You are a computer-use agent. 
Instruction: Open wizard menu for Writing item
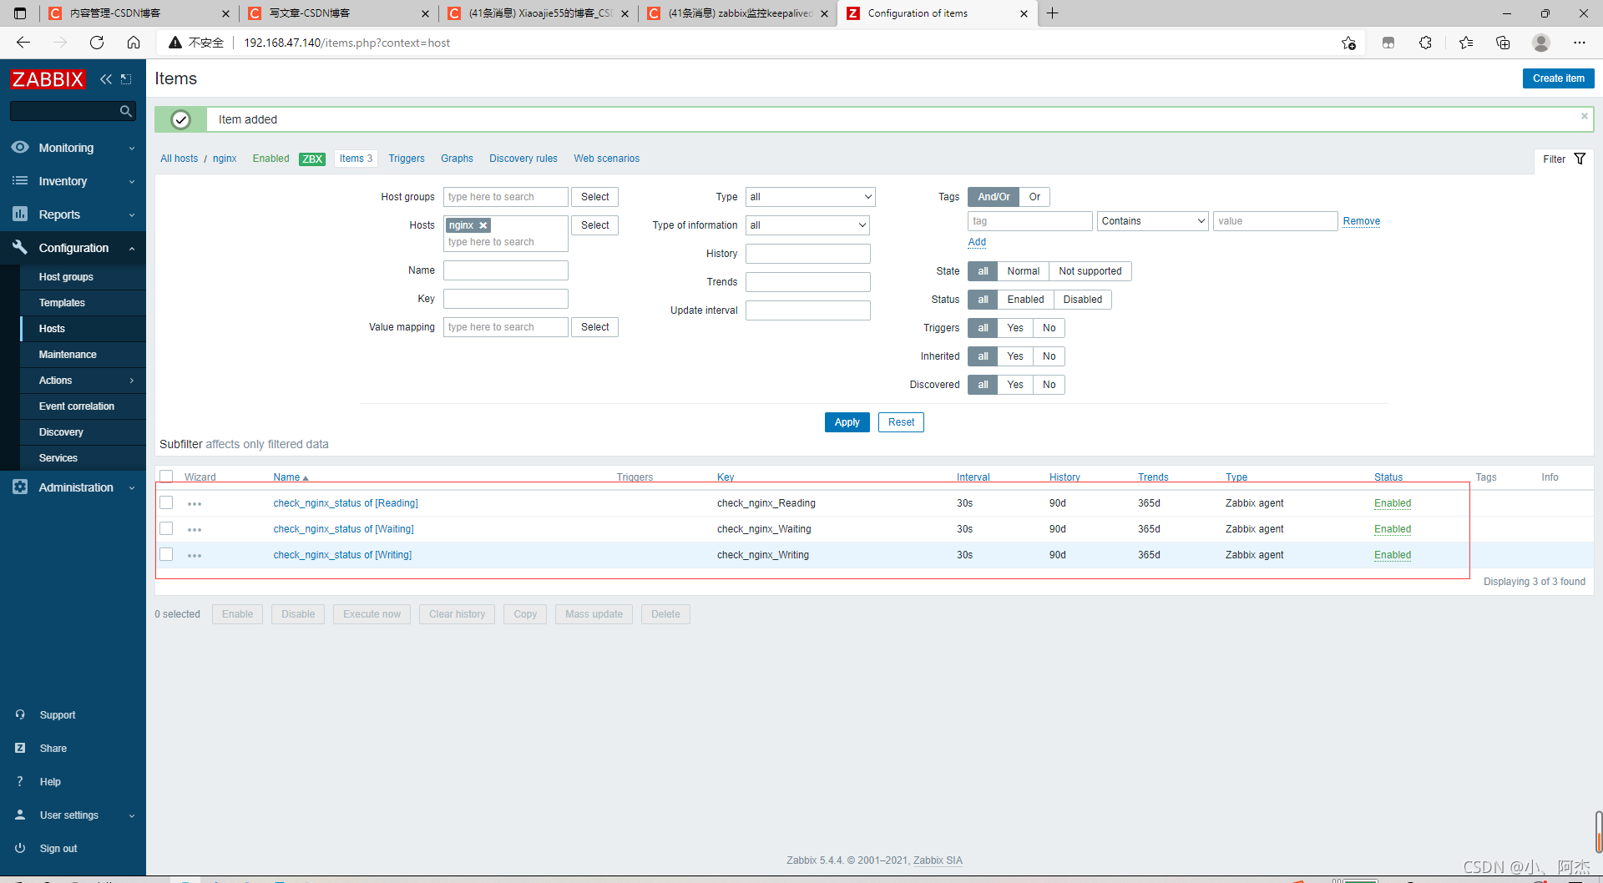point(195,556)
